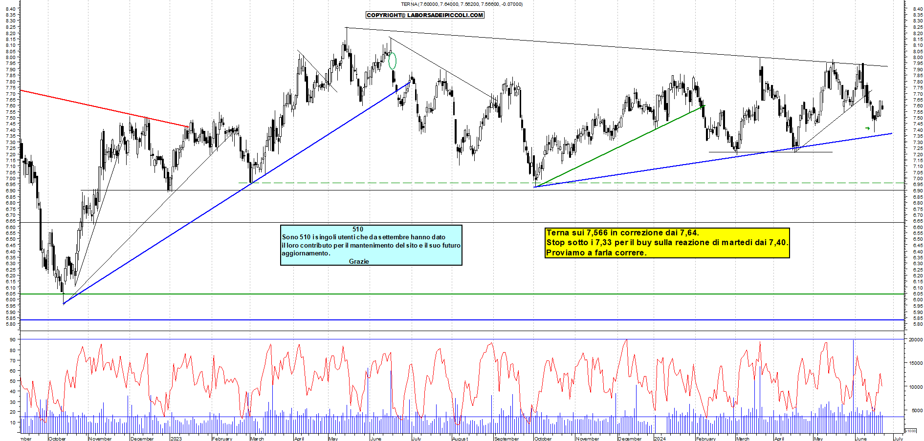Viewport: 924px width, 441px height.
Task: Click 7.50 on the left price axis
Action: click(x=11, y=118)
